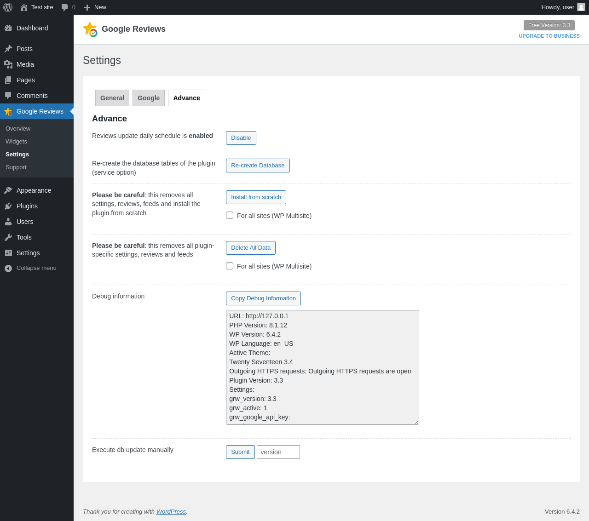Click the user avatar in admin bar
Screen dimensions: 589x521
tap(581, 7)
